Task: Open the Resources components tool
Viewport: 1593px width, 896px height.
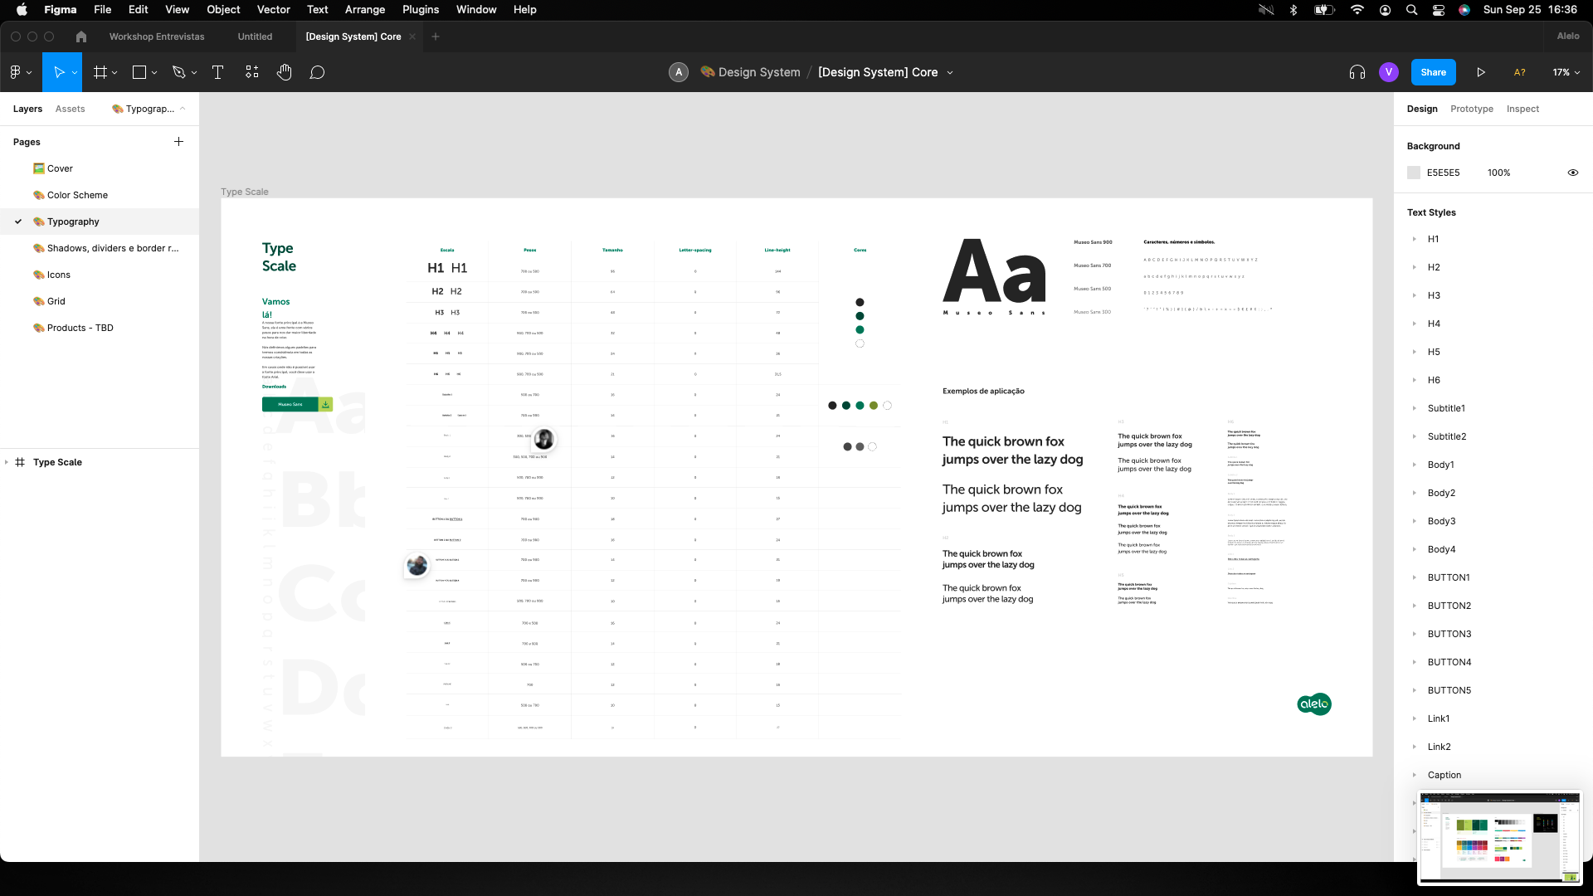Action: pyautogui.click(x=252, y=73)
